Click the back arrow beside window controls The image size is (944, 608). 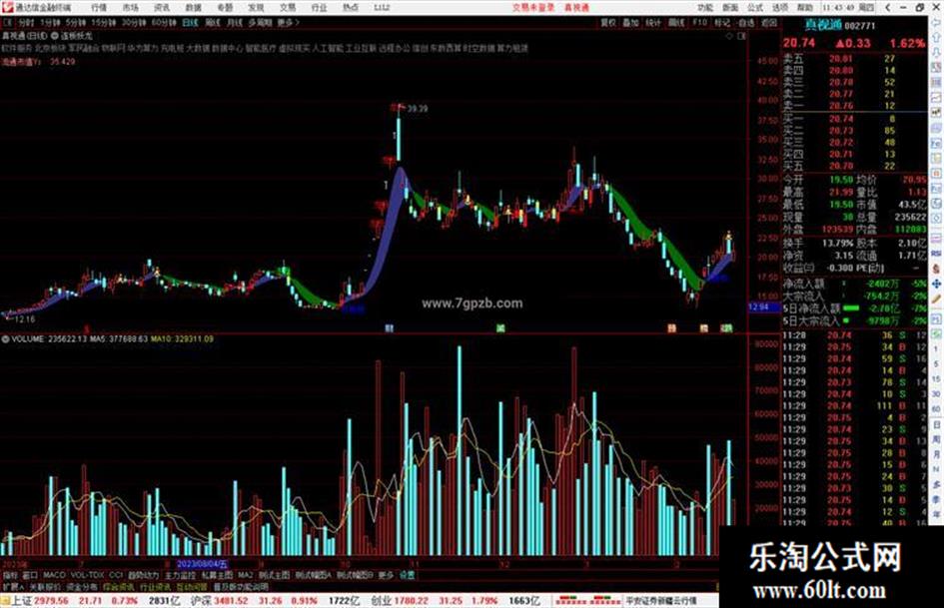(x=888, y=7)
